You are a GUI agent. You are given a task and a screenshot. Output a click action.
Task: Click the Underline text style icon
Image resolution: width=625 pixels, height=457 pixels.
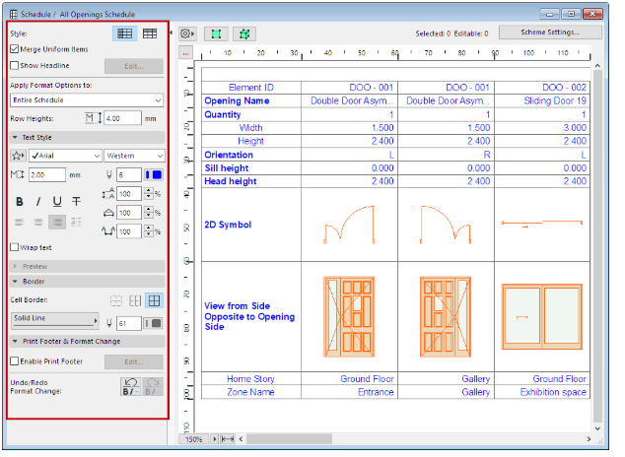57,201
